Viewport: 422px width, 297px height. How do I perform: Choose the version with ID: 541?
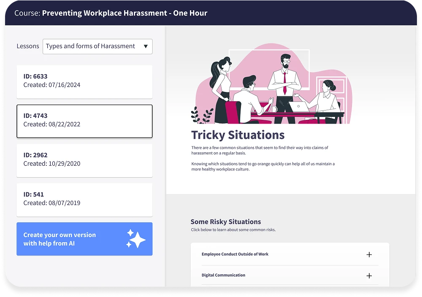coord(84,199)
